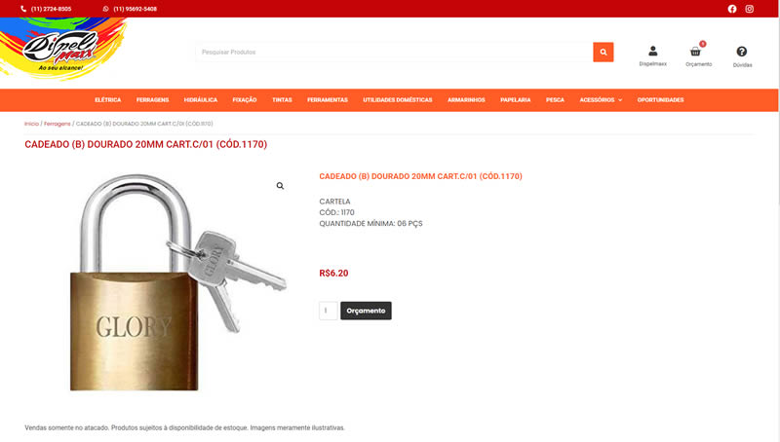This screenshot has height=442, width=780.
Task: Open the Orçamento basket icon
Action: point(695,52)
